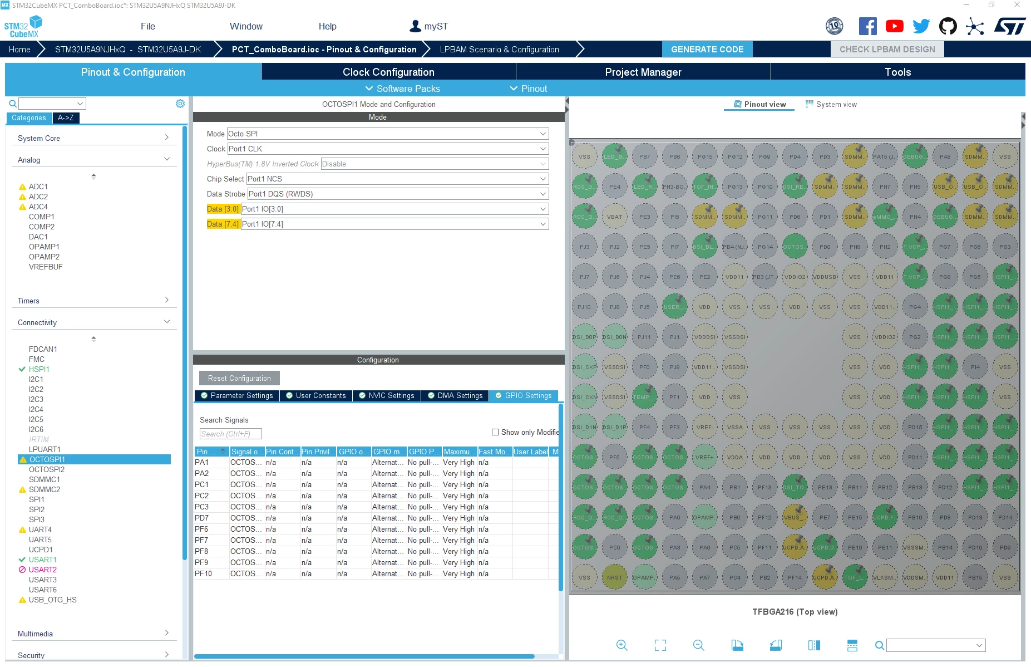Switch peripheral list to A->Z sorting
The height and width of the screenshot is (667, 1031).
66,117
